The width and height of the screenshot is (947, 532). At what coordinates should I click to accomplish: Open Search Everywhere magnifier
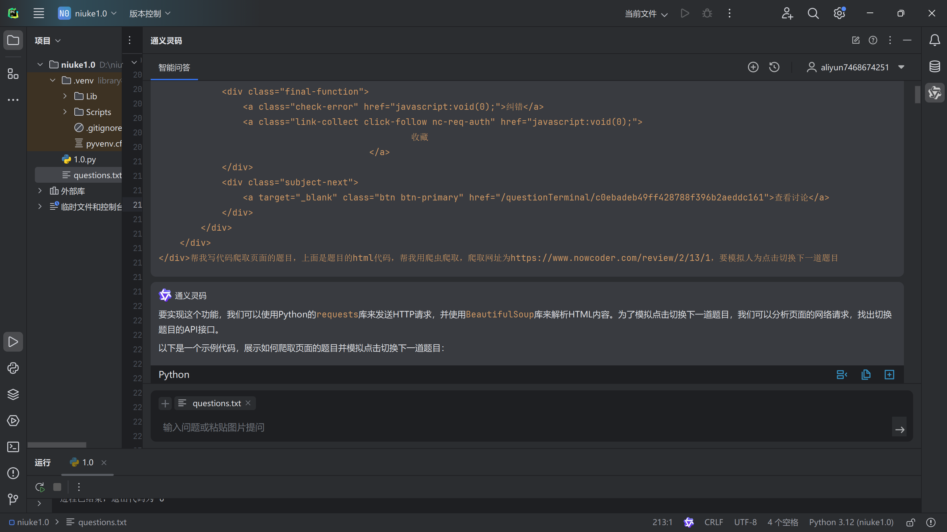tap(813, 13)
